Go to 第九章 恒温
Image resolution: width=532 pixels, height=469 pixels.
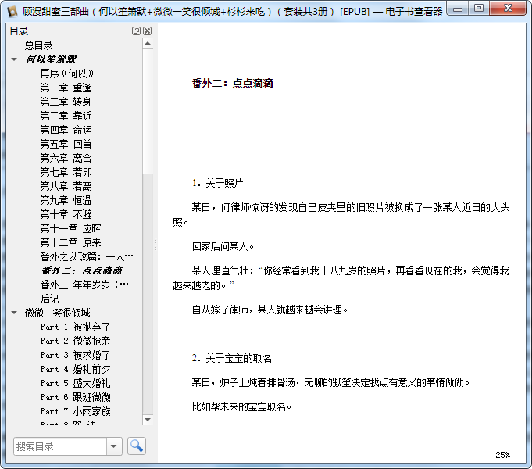coord(66,200)
